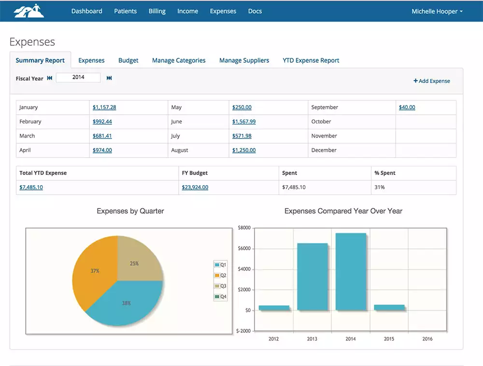Advance to next fiscal year arrow
Image resolution: width=483 pixels, height=366 pixels.
[x=109, y=78]
